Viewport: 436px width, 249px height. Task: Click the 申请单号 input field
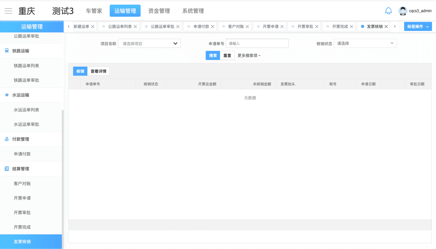257,44
